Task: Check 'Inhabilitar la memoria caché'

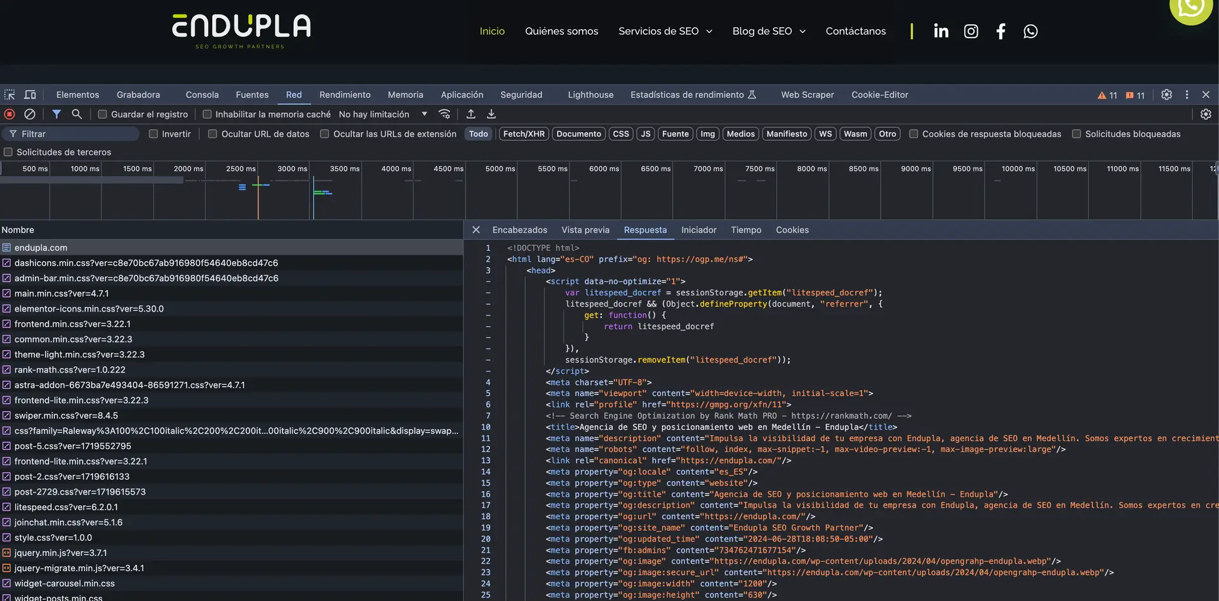Action: pyautogui.click(x=208, y=114)
